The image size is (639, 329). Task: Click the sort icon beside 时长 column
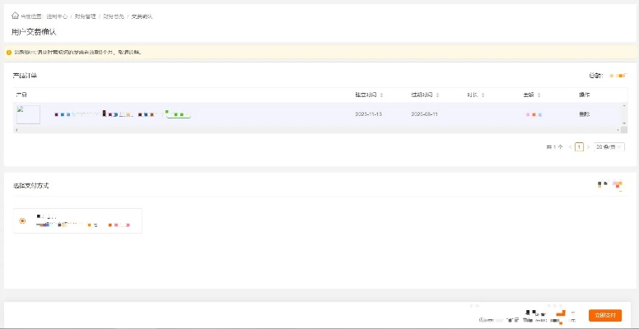pos(482,95)
